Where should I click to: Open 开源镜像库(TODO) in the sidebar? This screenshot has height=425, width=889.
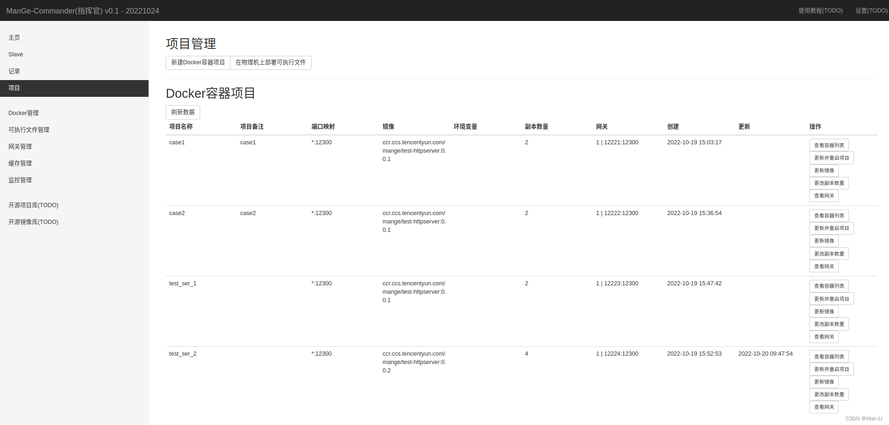pyautogui.click(x=74, y=222)
